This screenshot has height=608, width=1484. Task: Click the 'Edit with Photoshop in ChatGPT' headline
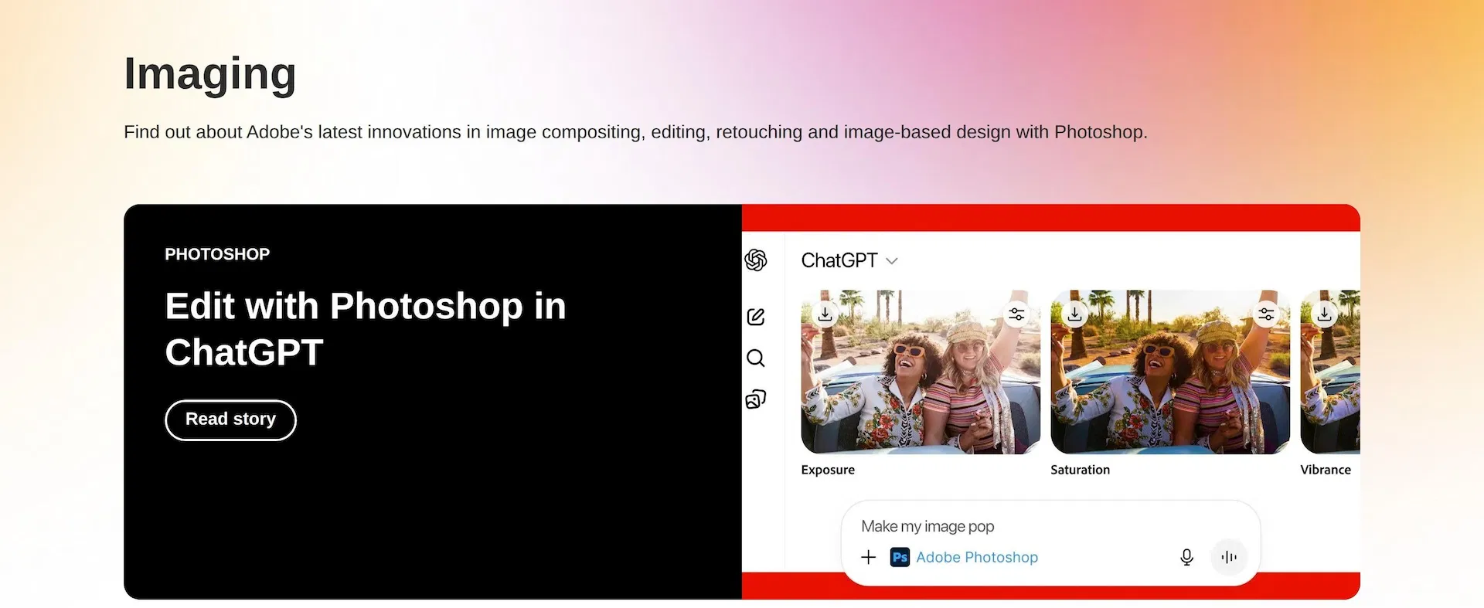point(366,329)
